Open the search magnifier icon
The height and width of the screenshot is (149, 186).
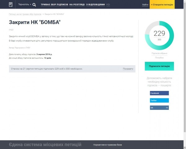coord(34,5)
